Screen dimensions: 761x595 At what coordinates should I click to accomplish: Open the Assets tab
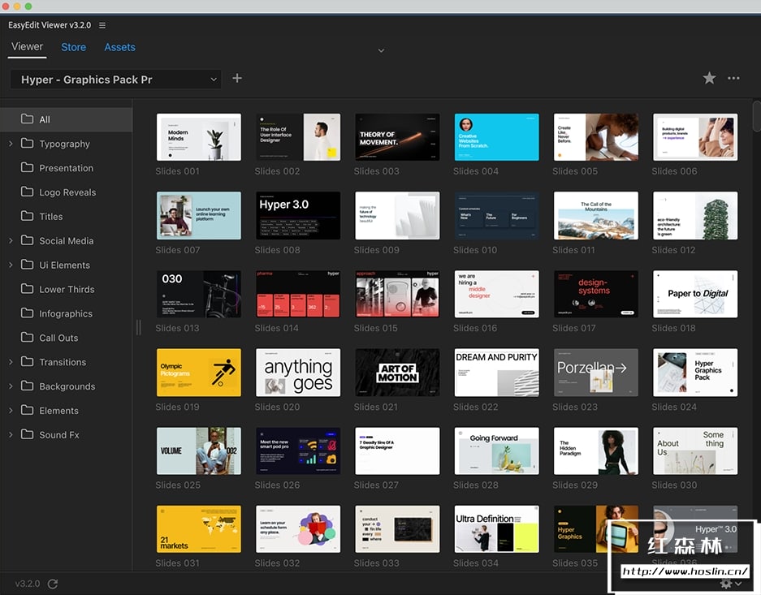(119, 47)
